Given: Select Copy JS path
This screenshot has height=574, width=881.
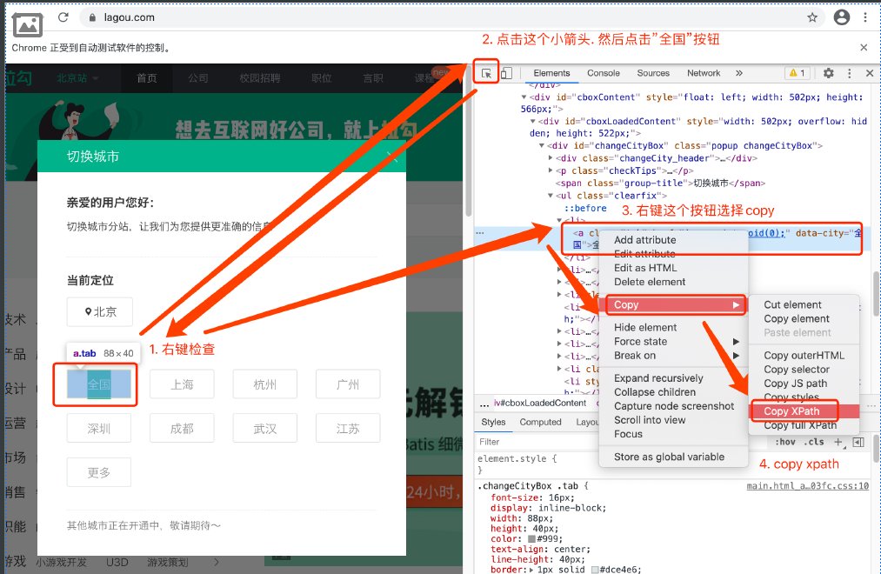Looking at the screenshot, I should tap(795, 384).
